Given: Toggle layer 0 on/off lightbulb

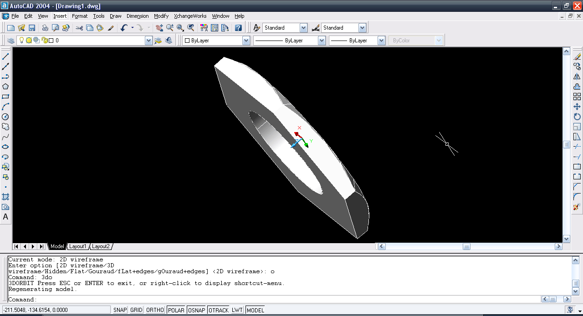Looking at the screenshot, I should (21, 40).
